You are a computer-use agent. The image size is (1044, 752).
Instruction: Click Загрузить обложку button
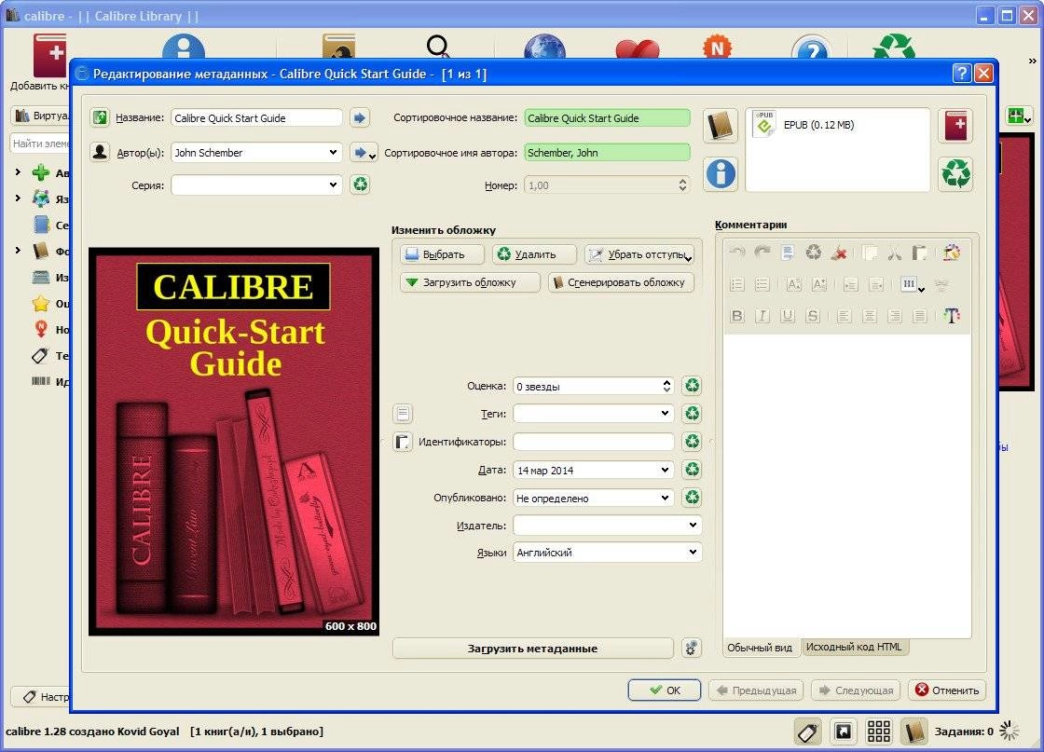470,282
